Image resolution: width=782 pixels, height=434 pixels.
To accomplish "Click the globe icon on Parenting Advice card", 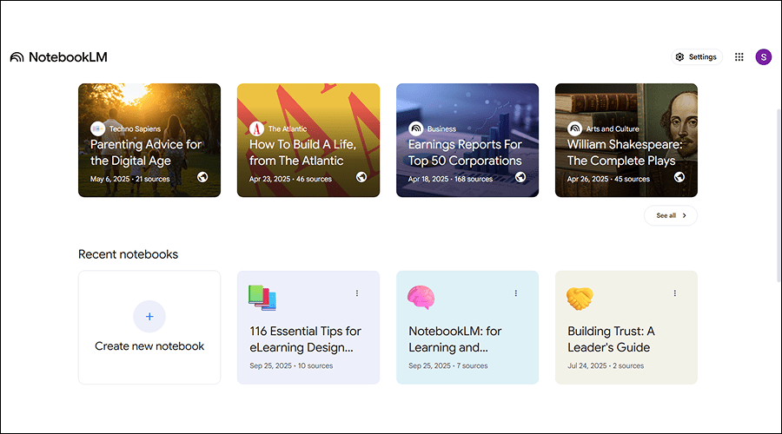I will click(202, 177).
